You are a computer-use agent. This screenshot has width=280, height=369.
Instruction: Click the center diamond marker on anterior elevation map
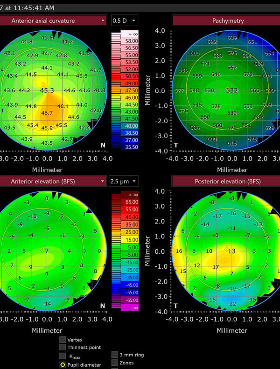(42, 250)
